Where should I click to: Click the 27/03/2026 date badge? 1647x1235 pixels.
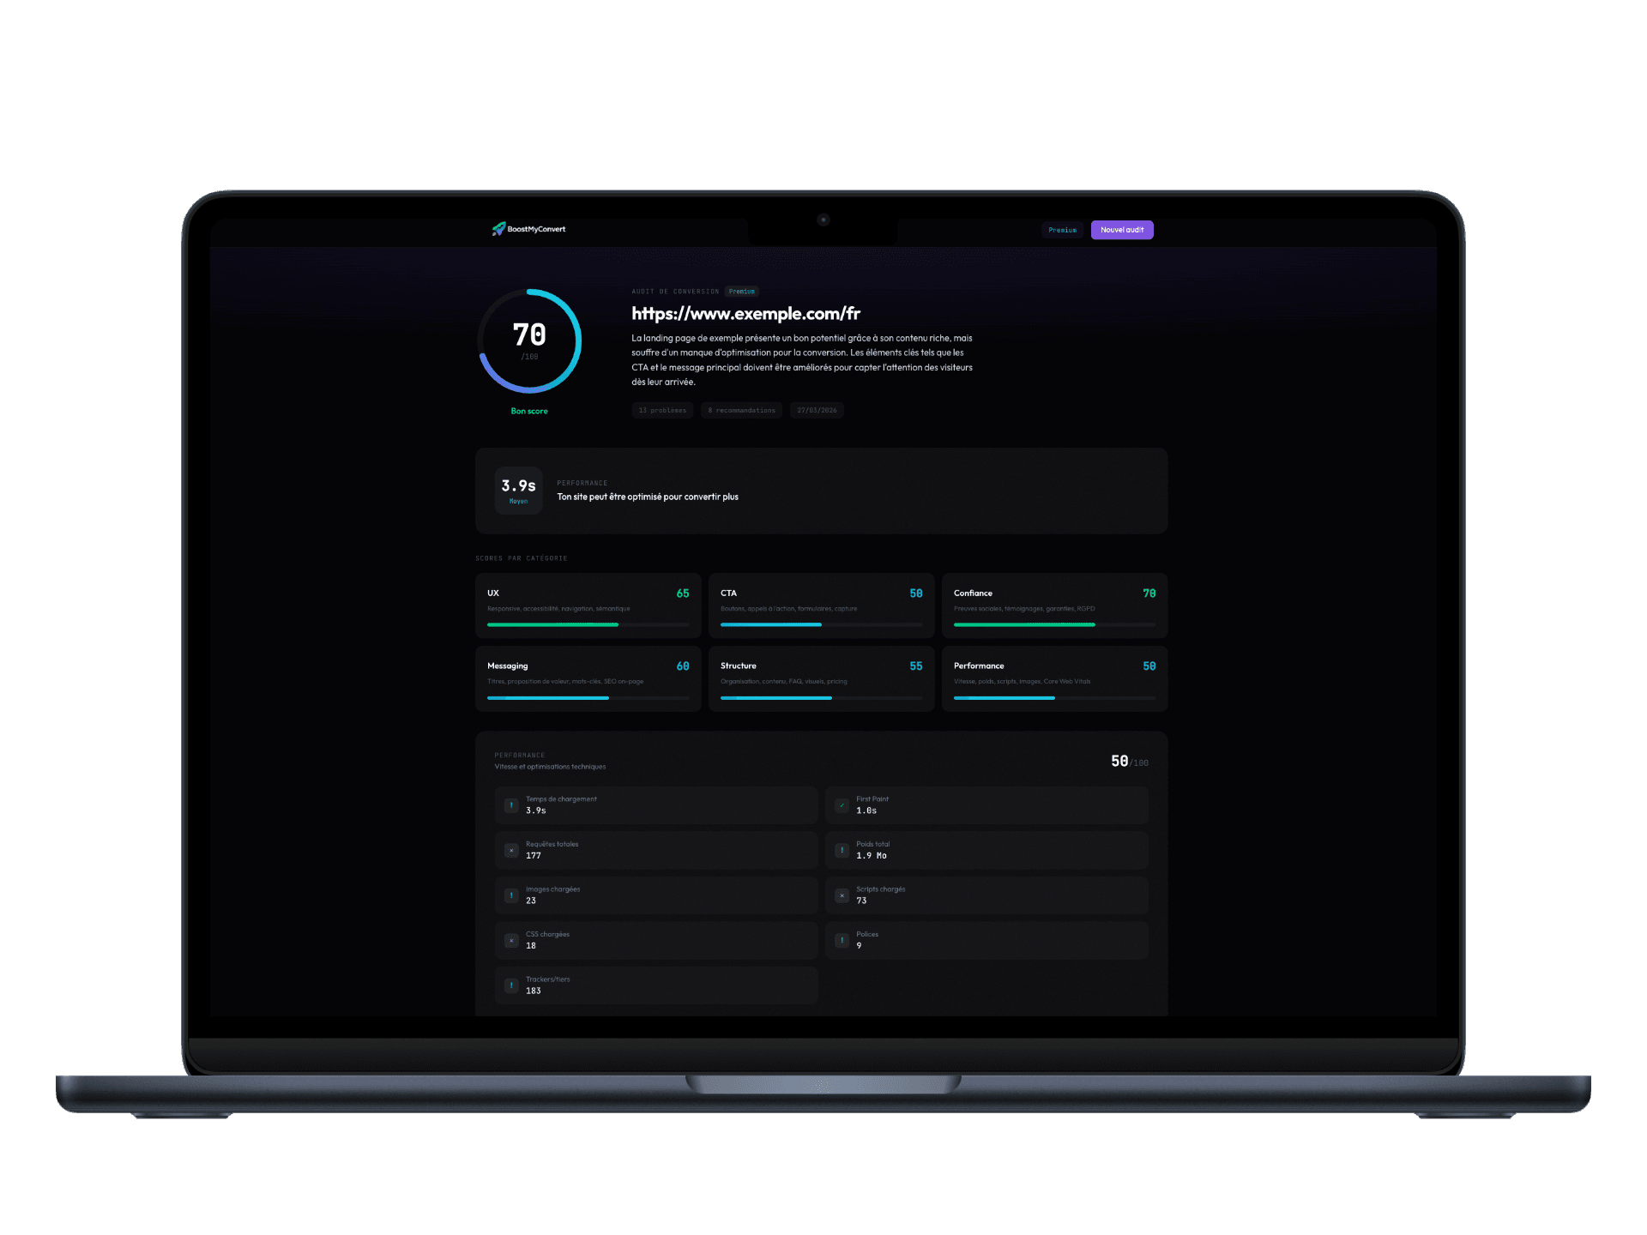coord(816,410)
